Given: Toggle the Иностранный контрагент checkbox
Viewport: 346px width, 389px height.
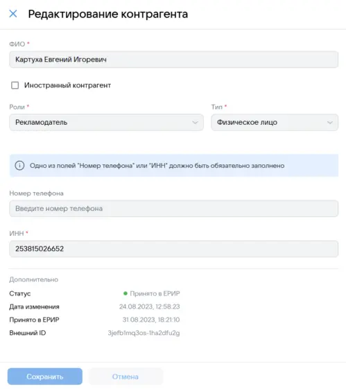Looking at the screenshot, I should 15,85.
